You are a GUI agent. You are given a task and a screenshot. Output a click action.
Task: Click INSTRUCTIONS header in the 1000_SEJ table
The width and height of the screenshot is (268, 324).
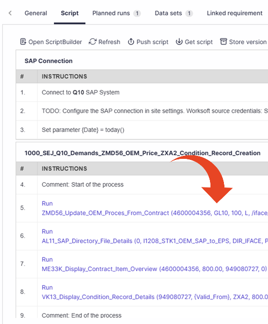pyautogui.click(x=64, y=169)
